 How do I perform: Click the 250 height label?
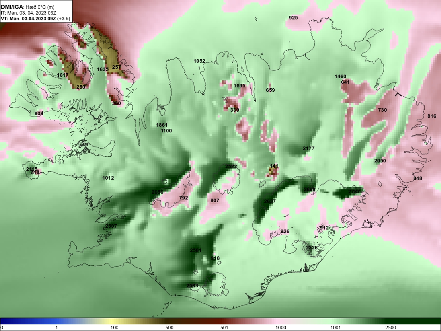(81, 87)
